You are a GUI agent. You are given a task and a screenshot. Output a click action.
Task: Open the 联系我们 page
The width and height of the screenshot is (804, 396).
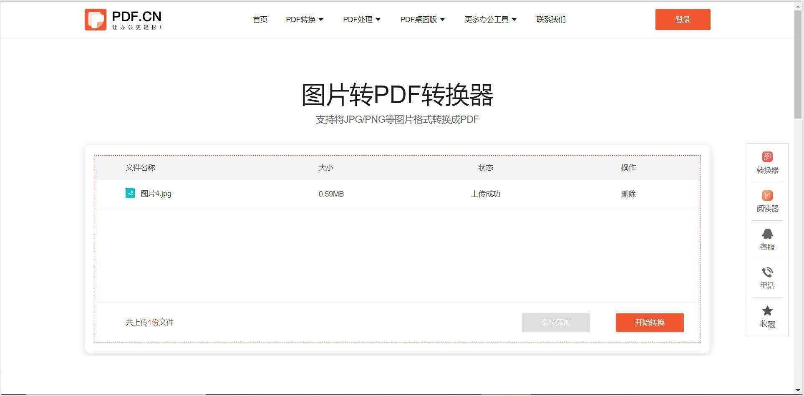point(550,19)
